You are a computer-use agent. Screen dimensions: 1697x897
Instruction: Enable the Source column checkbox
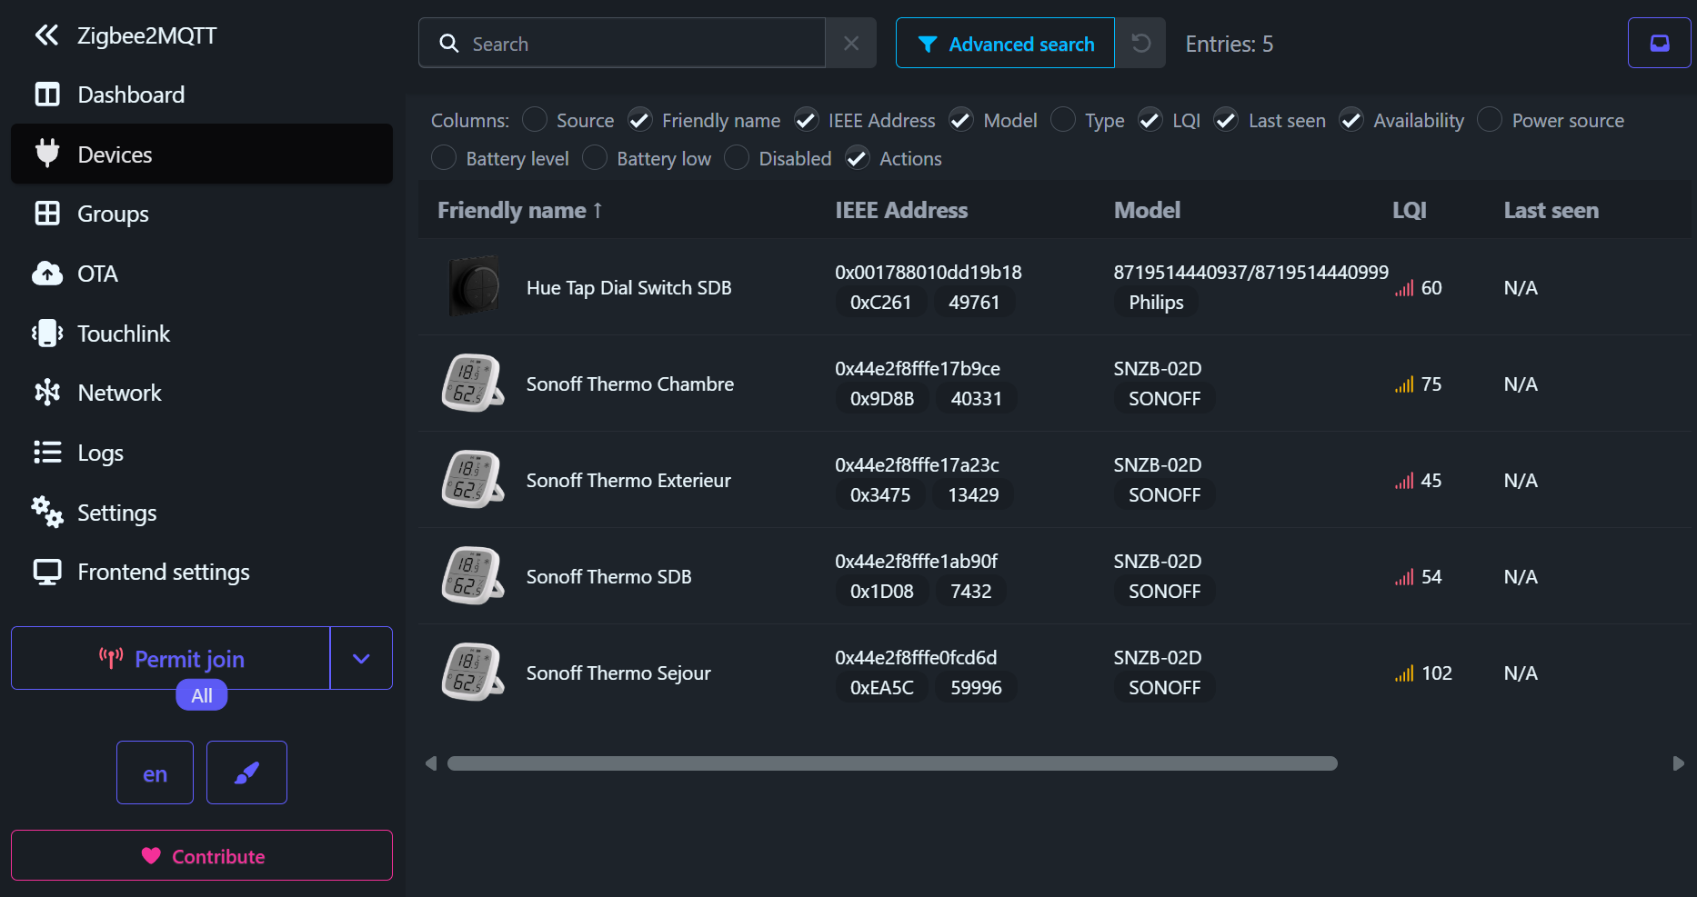535,120
